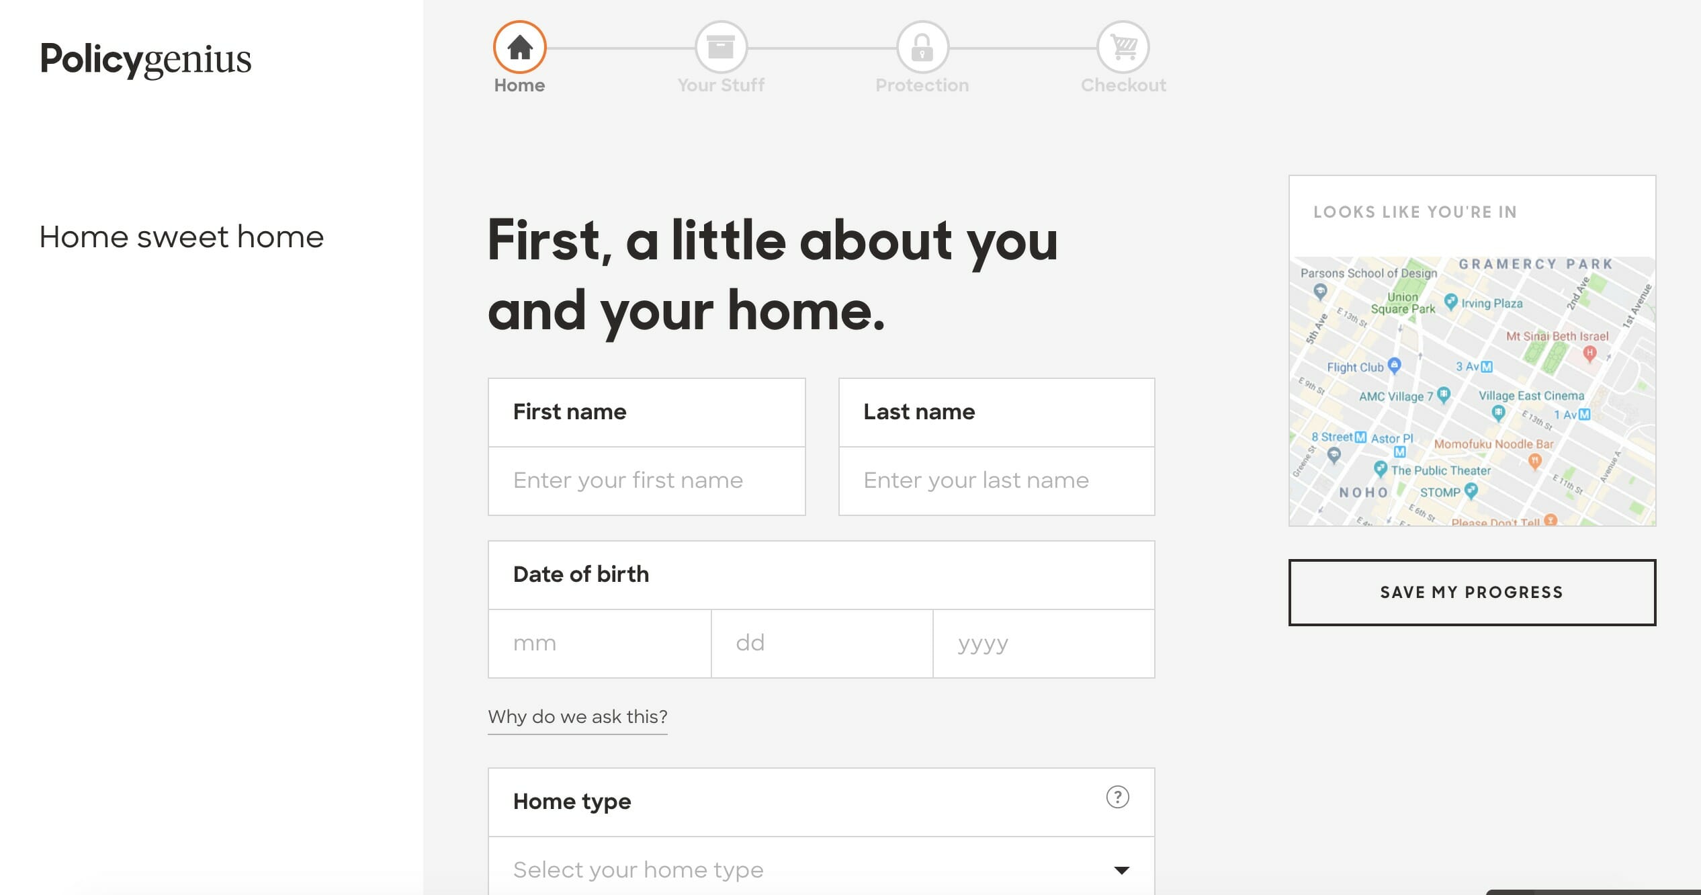Click the Home type question mark icon

click(x=1119, y=797)
